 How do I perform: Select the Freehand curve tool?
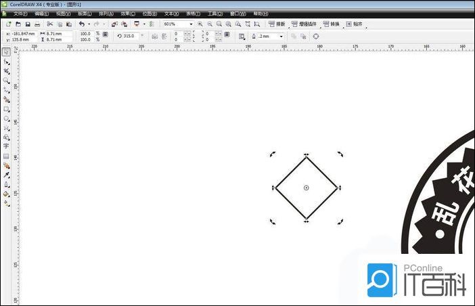[6, 90]
